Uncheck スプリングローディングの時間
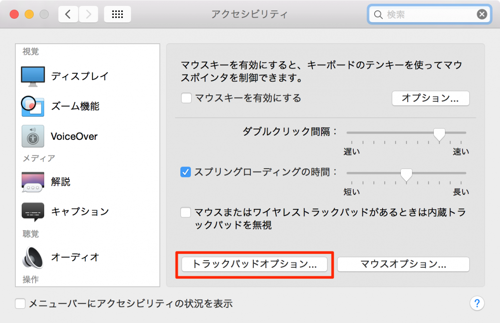Screen dimensions: 500x323 (x=185, y=172)
